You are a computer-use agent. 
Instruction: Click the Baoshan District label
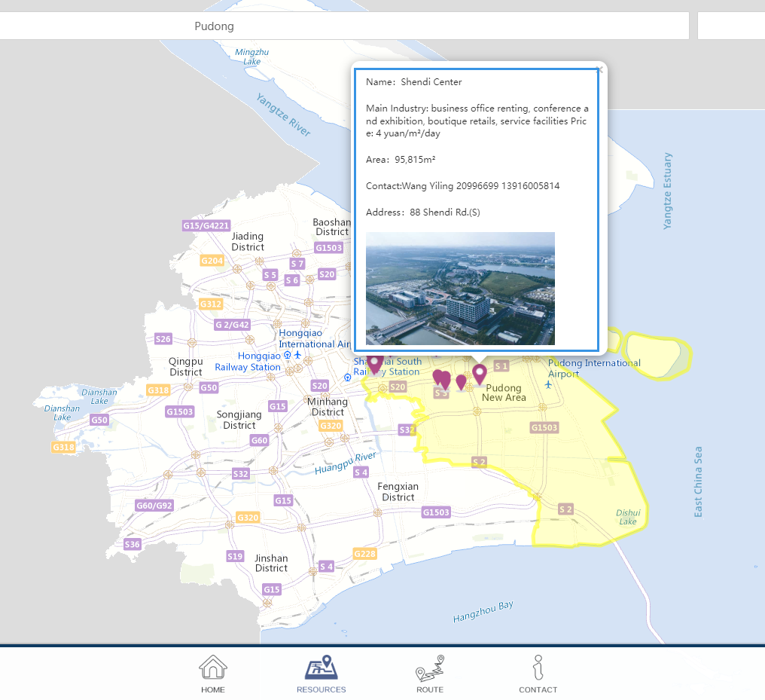pos(332,227)
